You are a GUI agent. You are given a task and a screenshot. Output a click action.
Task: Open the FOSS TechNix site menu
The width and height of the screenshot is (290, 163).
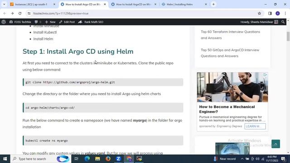[20, 22]
